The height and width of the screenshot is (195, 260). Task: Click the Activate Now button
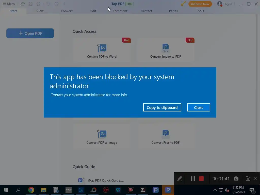200,4
